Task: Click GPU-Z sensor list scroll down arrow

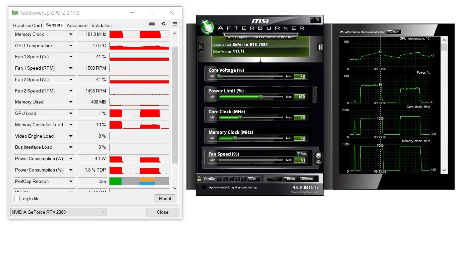Action: pyautogui.click(x=175, y=188)
